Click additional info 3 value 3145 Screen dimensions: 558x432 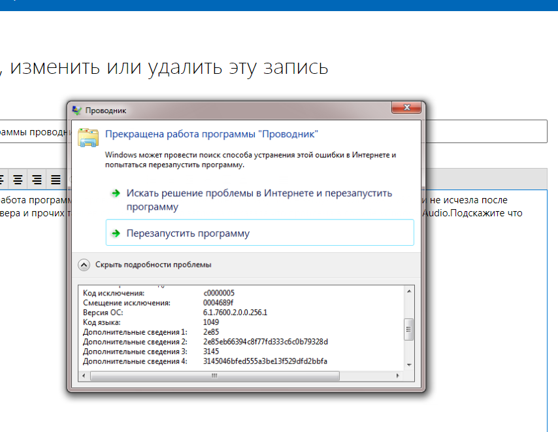point(211,351)
